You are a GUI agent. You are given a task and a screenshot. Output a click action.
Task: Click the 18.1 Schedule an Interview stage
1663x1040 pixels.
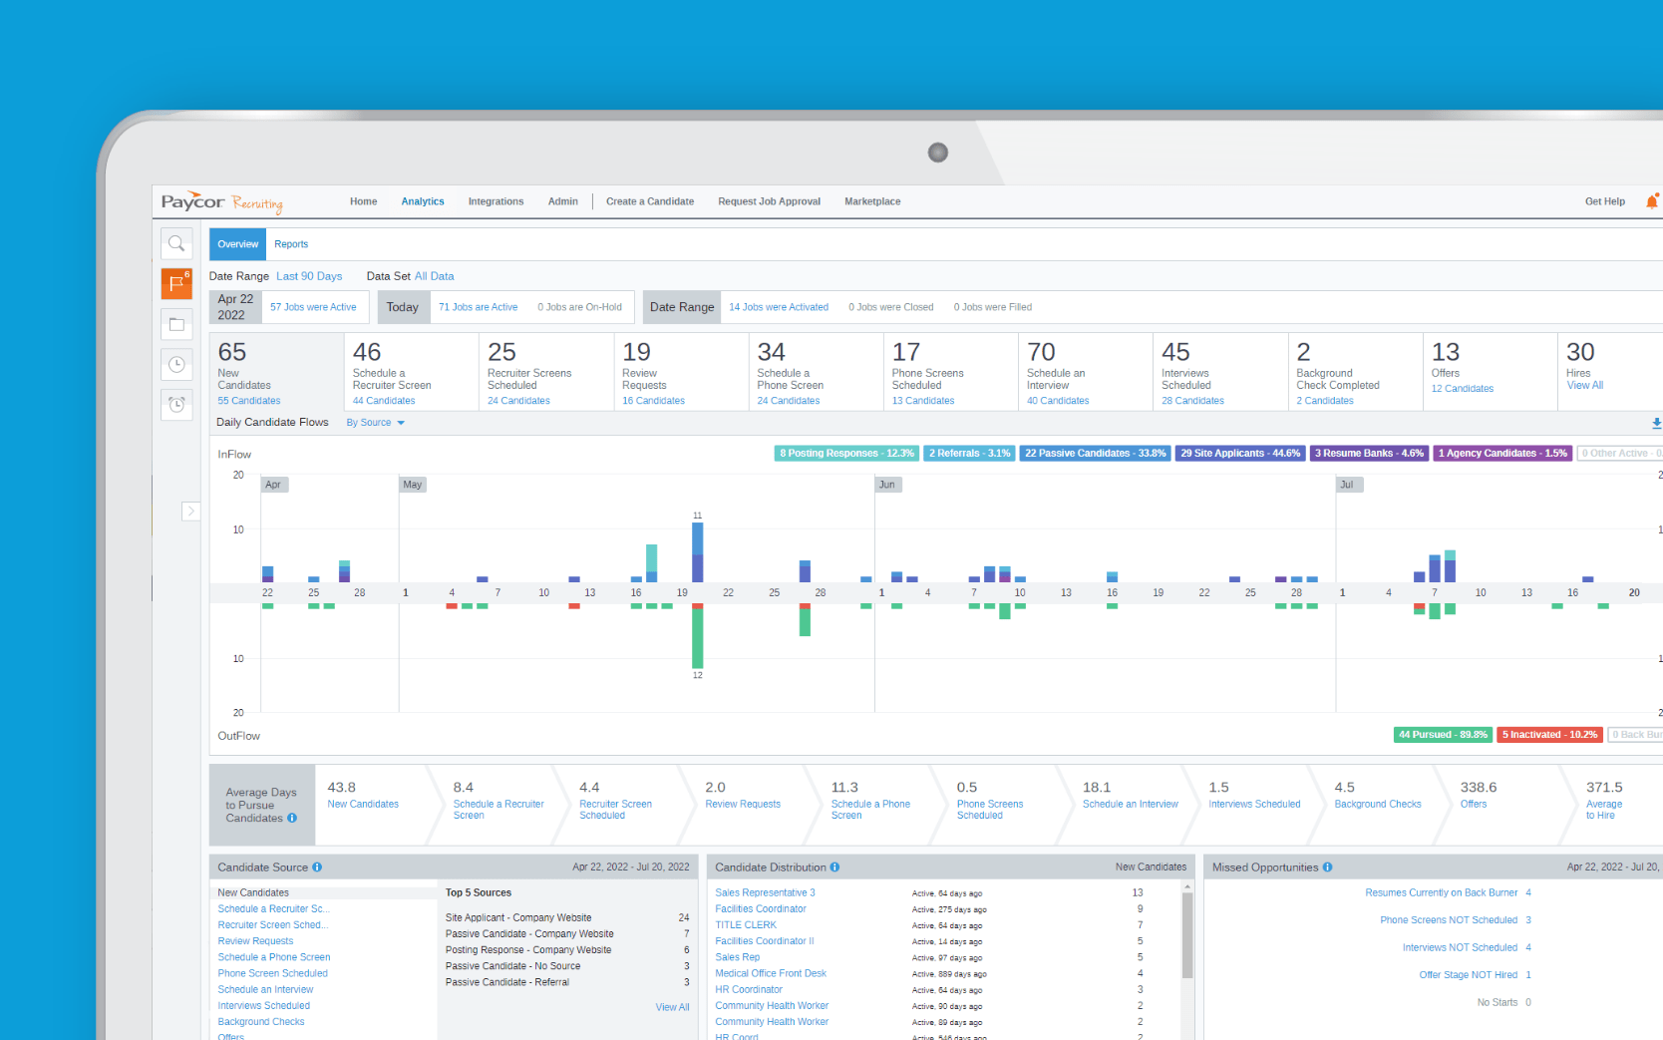pos(1131,795)
